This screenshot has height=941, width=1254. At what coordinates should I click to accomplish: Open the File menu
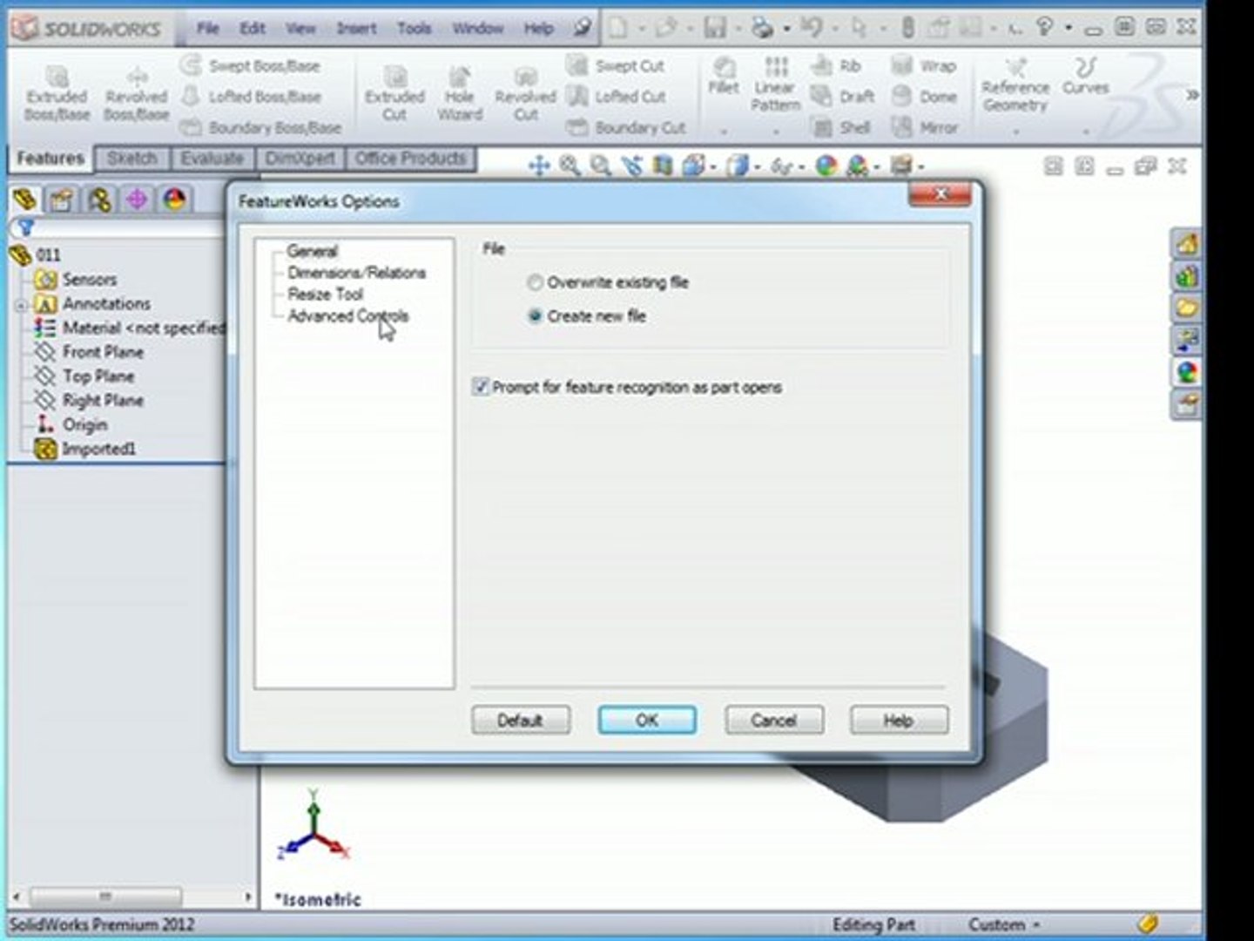click(x=208, y=28)
